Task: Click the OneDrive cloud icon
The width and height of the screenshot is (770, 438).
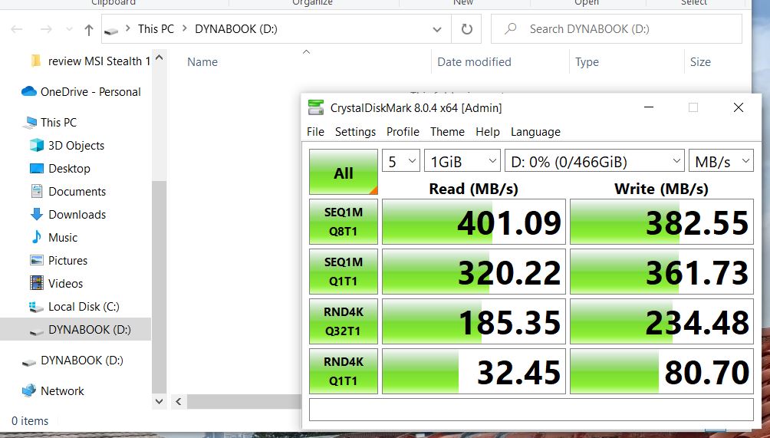Action: click(x=29, y=91)
